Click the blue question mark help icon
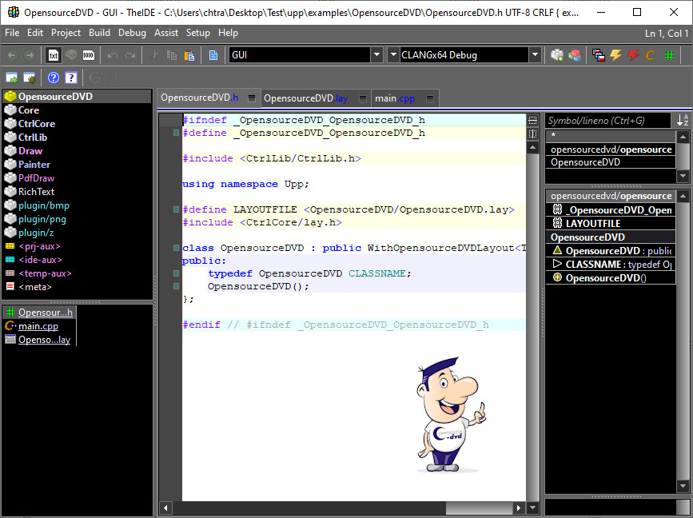Viewport: 693px width, 518px height. pyautogui.click(x=54, y=78)
